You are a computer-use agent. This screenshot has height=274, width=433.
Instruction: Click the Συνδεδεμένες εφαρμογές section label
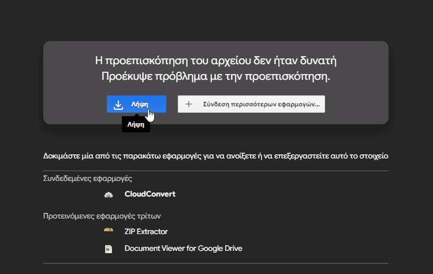88,179
